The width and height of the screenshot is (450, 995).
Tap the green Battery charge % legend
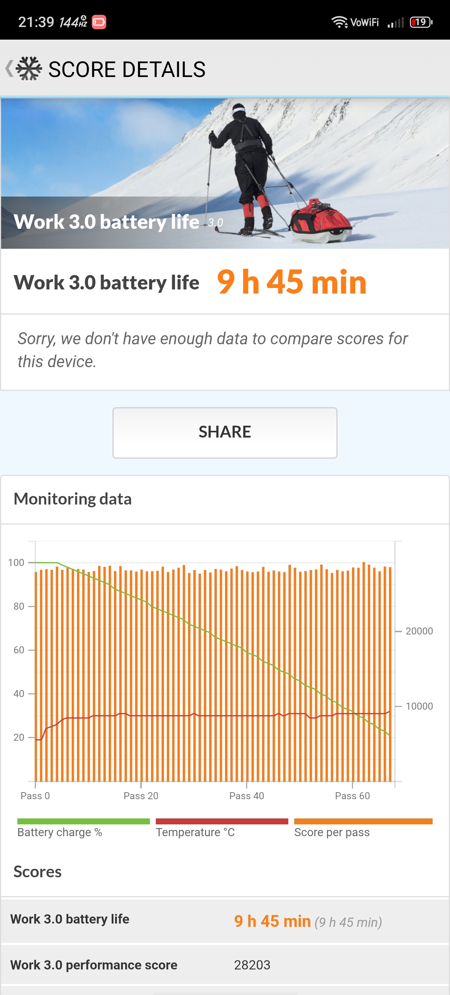pos(83,828)
